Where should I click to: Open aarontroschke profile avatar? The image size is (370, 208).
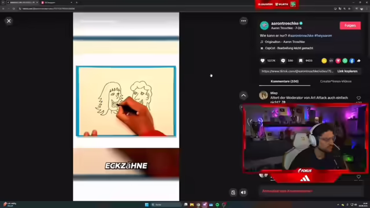click(264, 25)
